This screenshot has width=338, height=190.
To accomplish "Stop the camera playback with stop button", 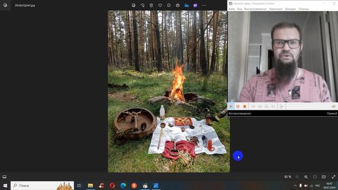I will (245, 106).
